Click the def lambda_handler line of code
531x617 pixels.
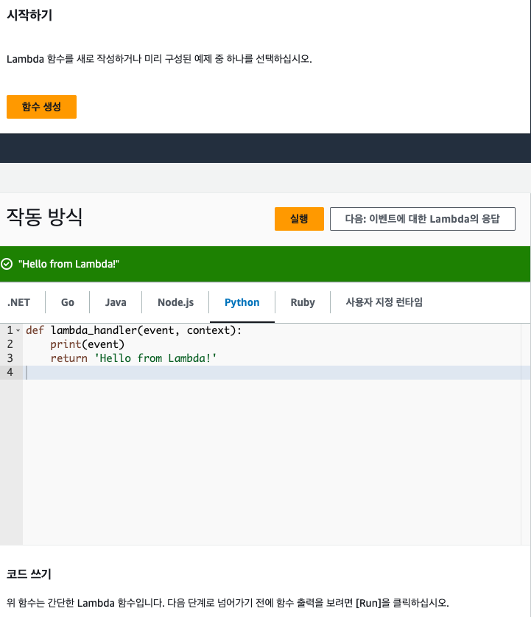point(133,330)
